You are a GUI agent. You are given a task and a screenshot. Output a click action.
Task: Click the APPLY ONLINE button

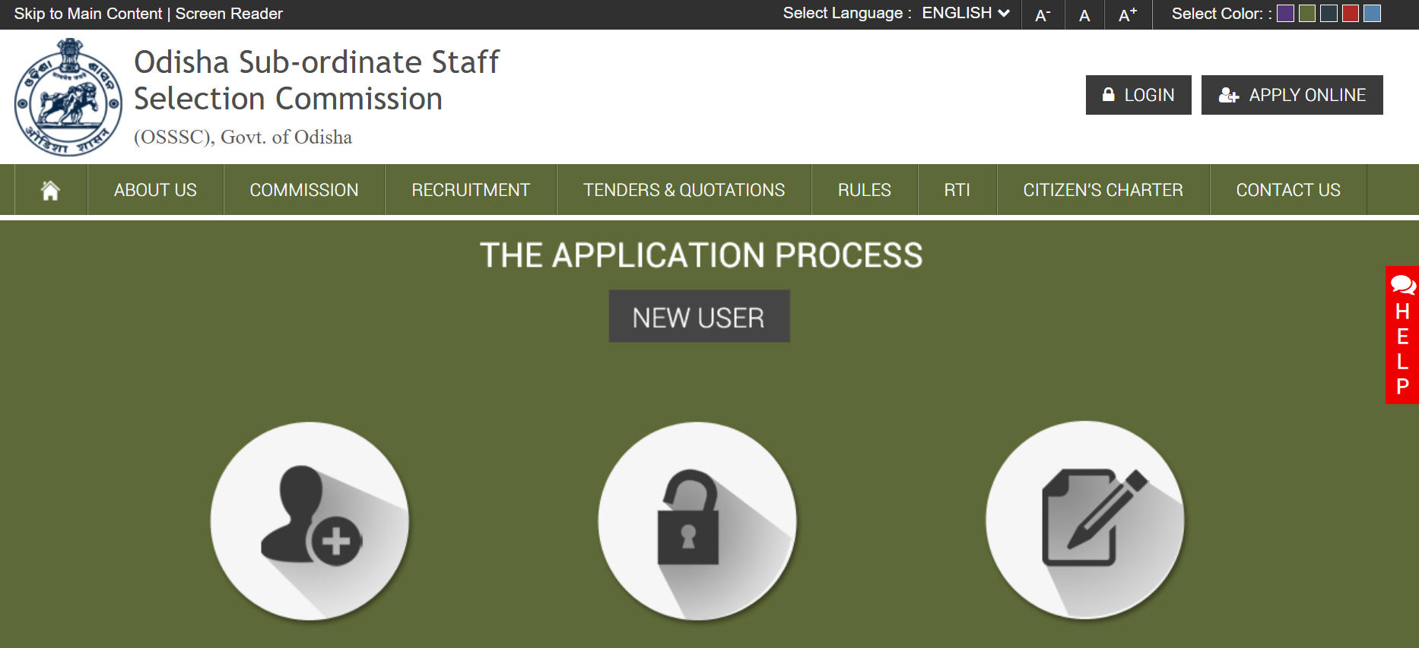pyautogui.click(x=1292, y=95)
